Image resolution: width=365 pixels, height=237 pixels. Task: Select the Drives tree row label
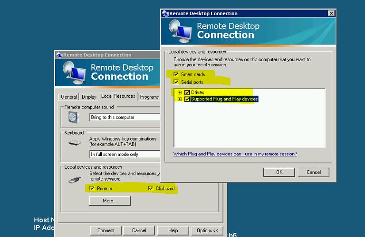coord(197,92)
